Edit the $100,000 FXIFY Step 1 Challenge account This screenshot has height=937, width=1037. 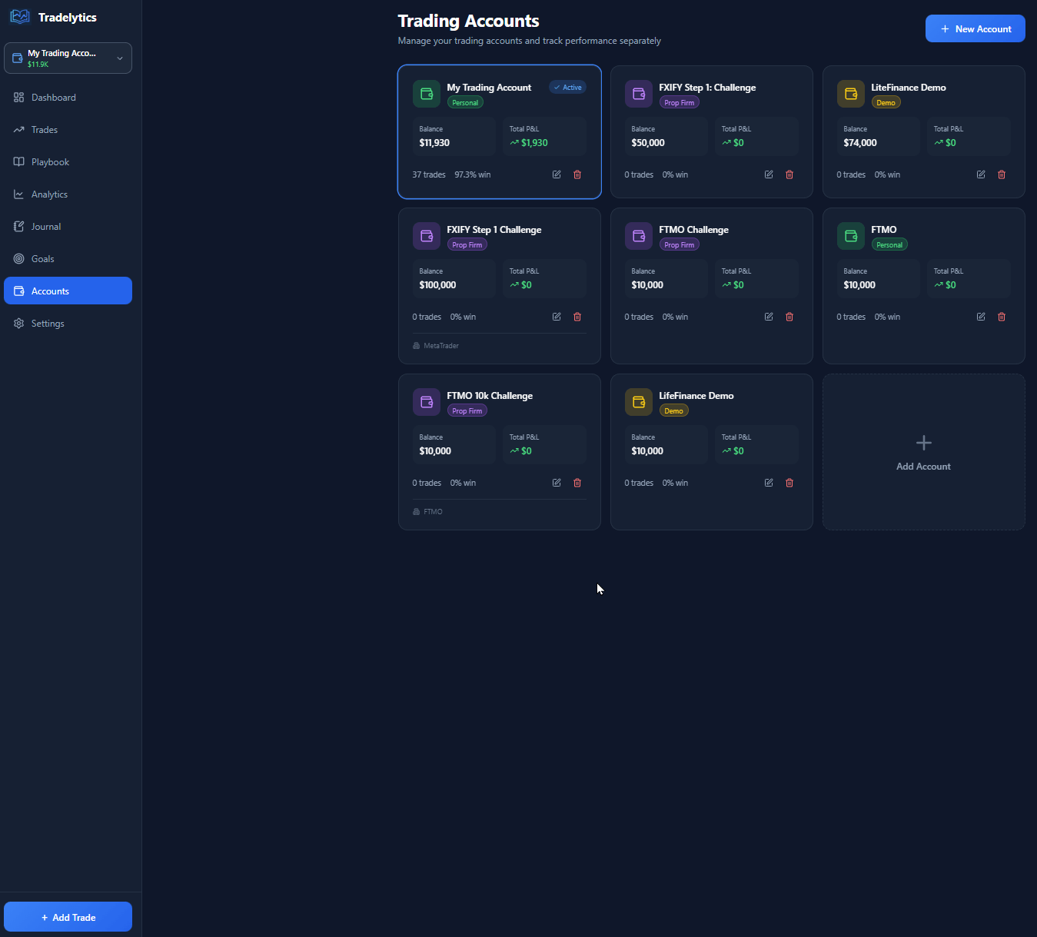[557, 317]
